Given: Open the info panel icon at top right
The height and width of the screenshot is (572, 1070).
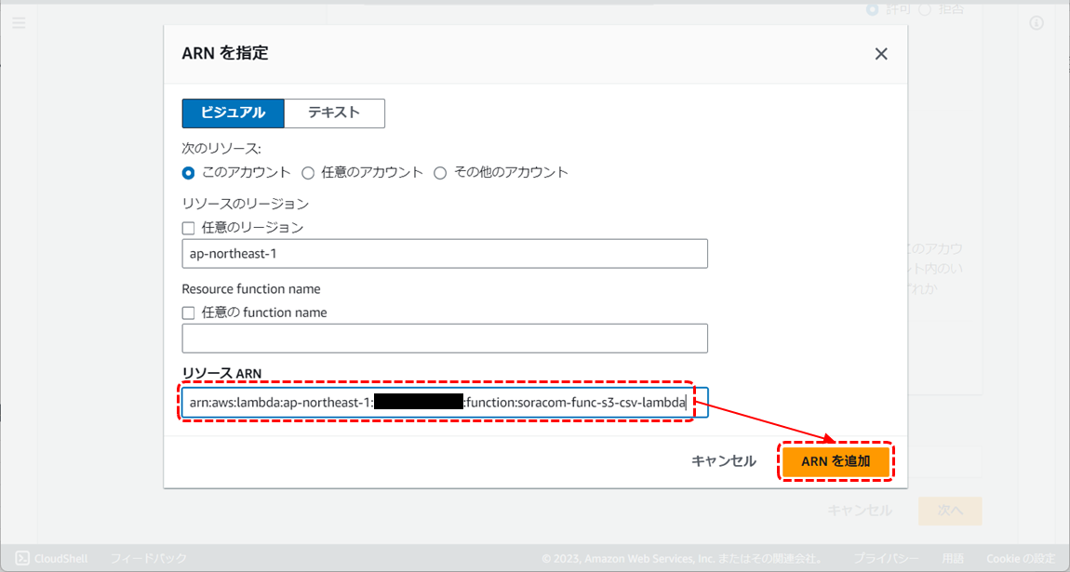Looking at the screenshot, I should [1036, 23].
